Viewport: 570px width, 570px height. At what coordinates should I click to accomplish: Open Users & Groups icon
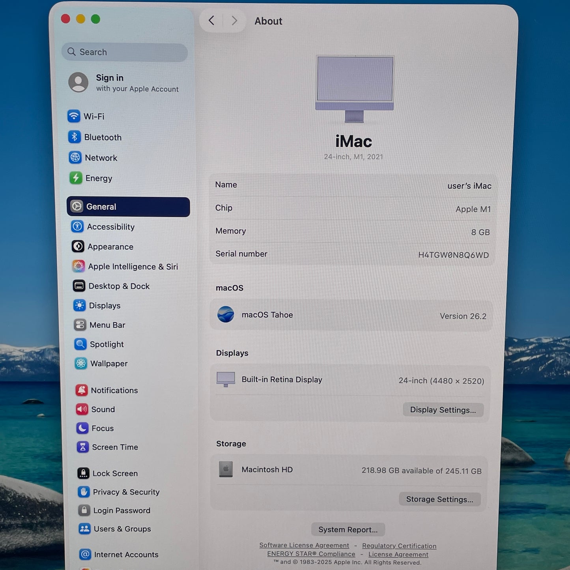click(84, 529)
